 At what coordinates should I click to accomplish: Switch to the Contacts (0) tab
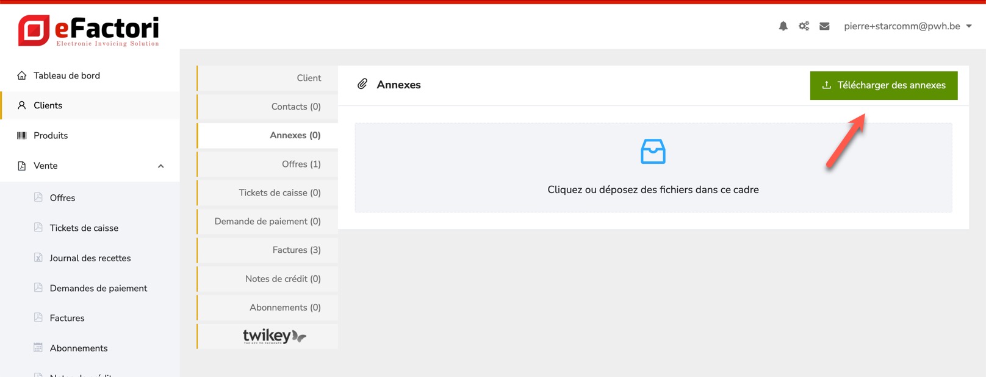pos(296,107)
